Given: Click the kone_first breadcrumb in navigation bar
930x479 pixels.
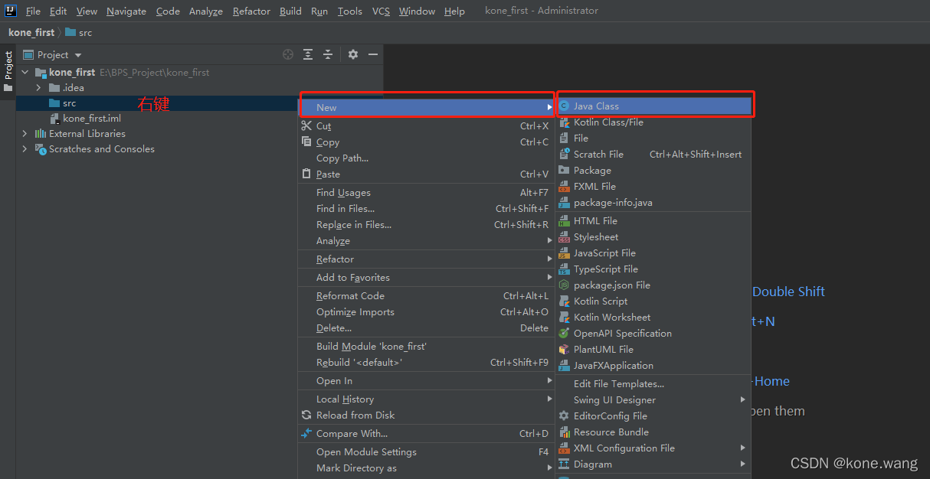Looking at the screenshot, I should tap(31, 33).
